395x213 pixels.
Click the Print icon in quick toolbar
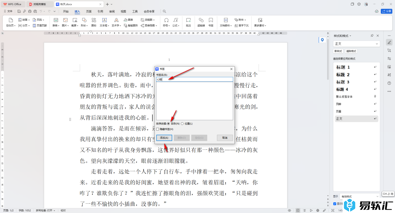[30, 11]
